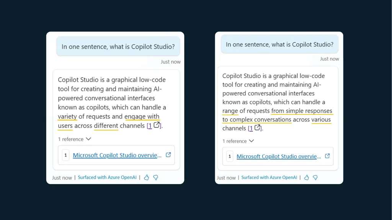
Task: Open external link icon beside left reference title
Action: pyautogui.click(x=168, y=155)
